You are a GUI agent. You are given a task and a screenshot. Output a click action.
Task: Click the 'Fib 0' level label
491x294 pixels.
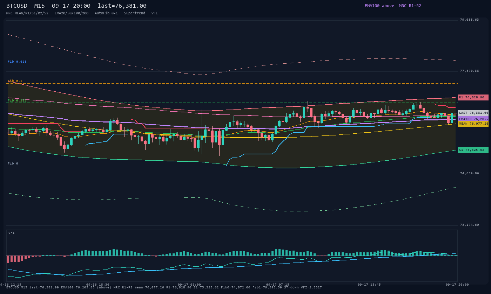click(13, 163)
